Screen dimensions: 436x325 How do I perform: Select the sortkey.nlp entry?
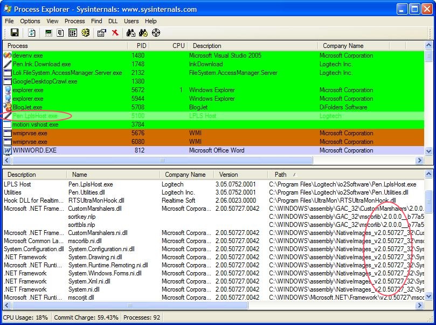click(82, 217)
